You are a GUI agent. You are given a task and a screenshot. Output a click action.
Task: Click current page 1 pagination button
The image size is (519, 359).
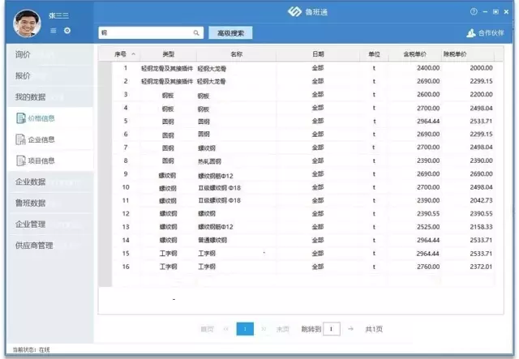[245, 329]
